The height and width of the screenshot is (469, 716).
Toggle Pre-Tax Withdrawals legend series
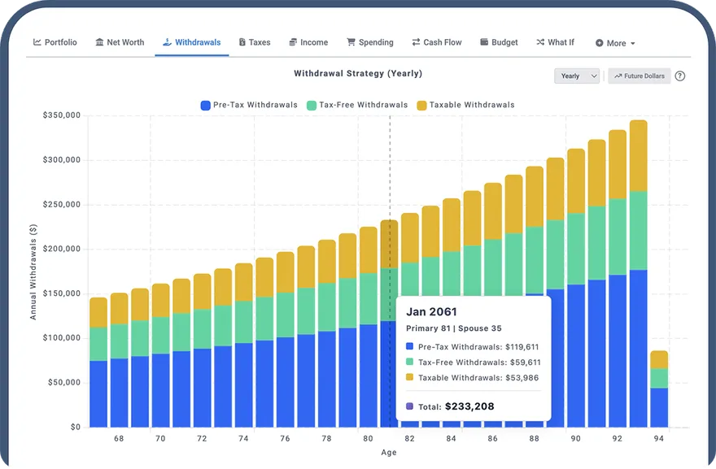tap(249, 105)
